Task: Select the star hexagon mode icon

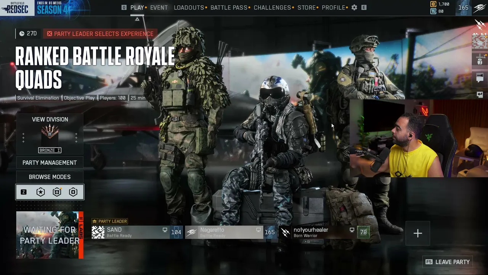Action: click(40, 192)
